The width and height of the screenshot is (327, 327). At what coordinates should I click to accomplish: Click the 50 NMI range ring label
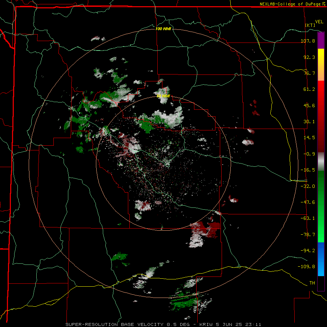(x=163, y=96)
